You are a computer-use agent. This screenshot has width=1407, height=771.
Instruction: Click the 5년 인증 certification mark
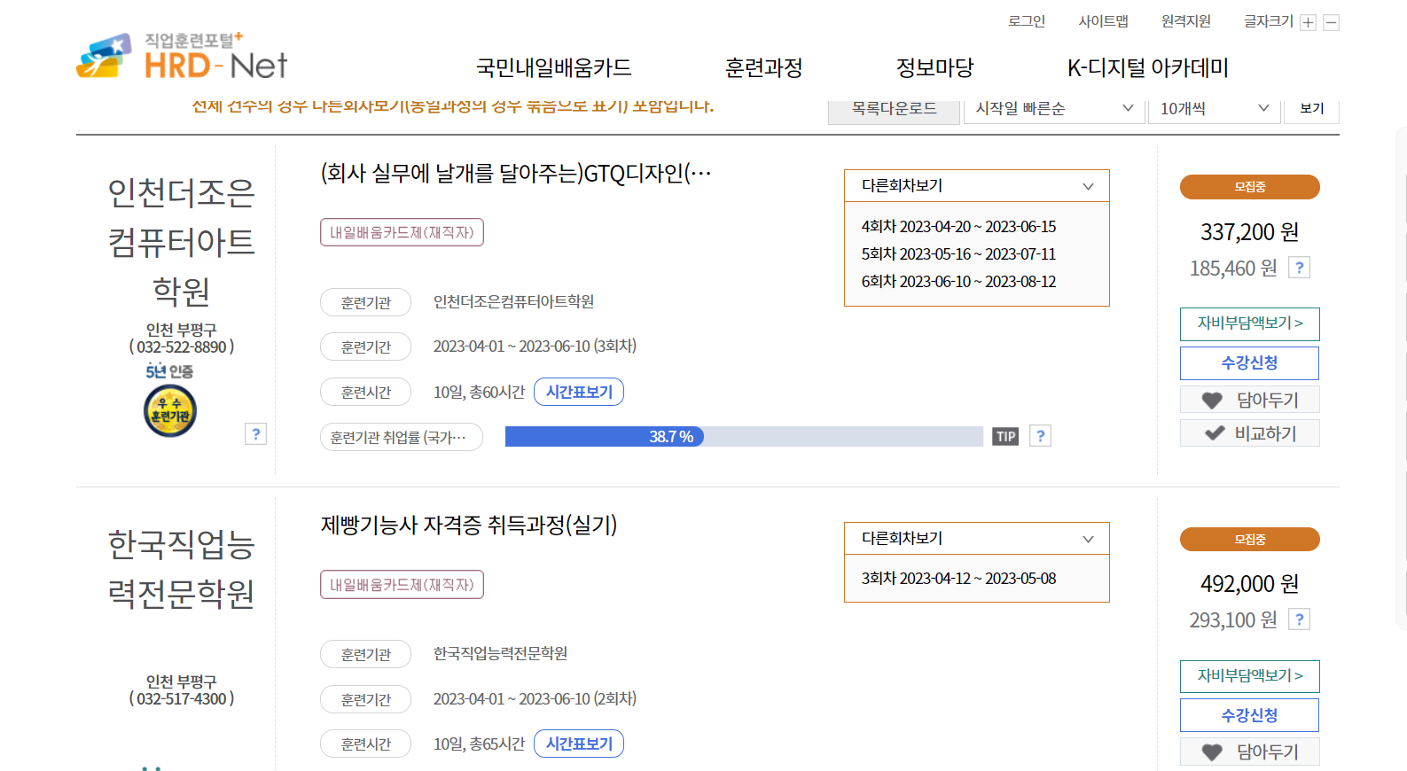[169, 371]
